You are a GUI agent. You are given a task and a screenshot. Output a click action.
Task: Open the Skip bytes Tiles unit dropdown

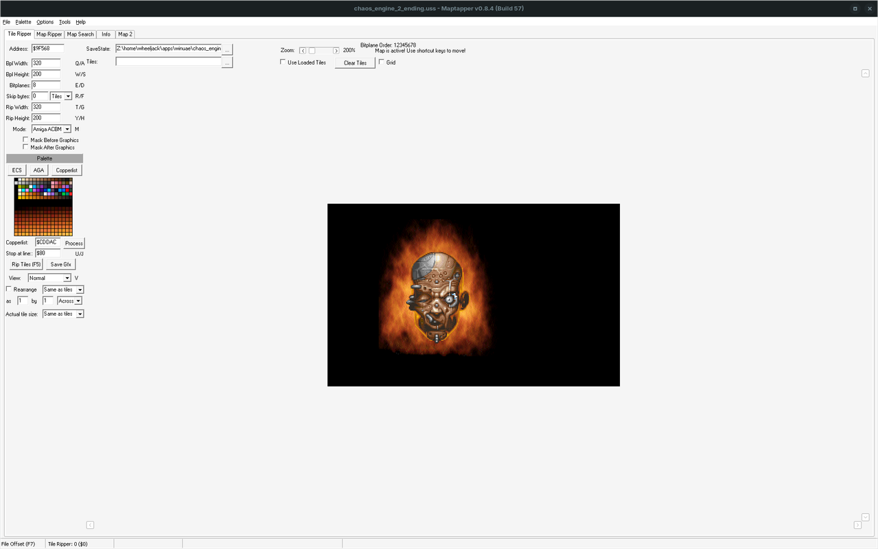point(61,96)
